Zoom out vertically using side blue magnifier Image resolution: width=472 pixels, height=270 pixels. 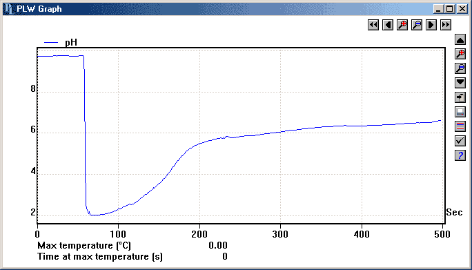click(x=460, y=68)
